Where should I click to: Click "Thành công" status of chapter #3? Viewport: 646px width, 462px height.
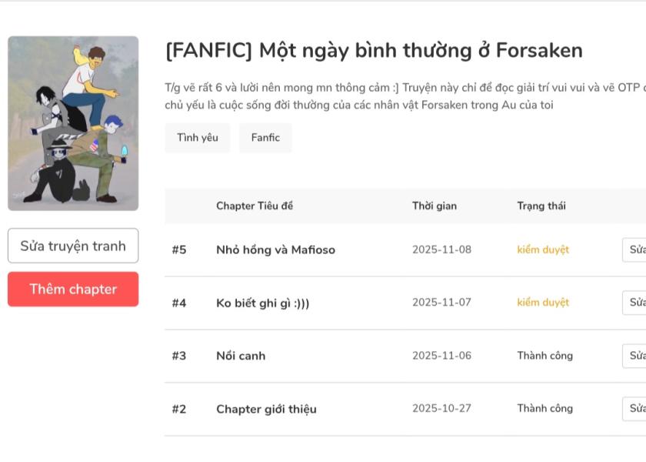point(544,356)
